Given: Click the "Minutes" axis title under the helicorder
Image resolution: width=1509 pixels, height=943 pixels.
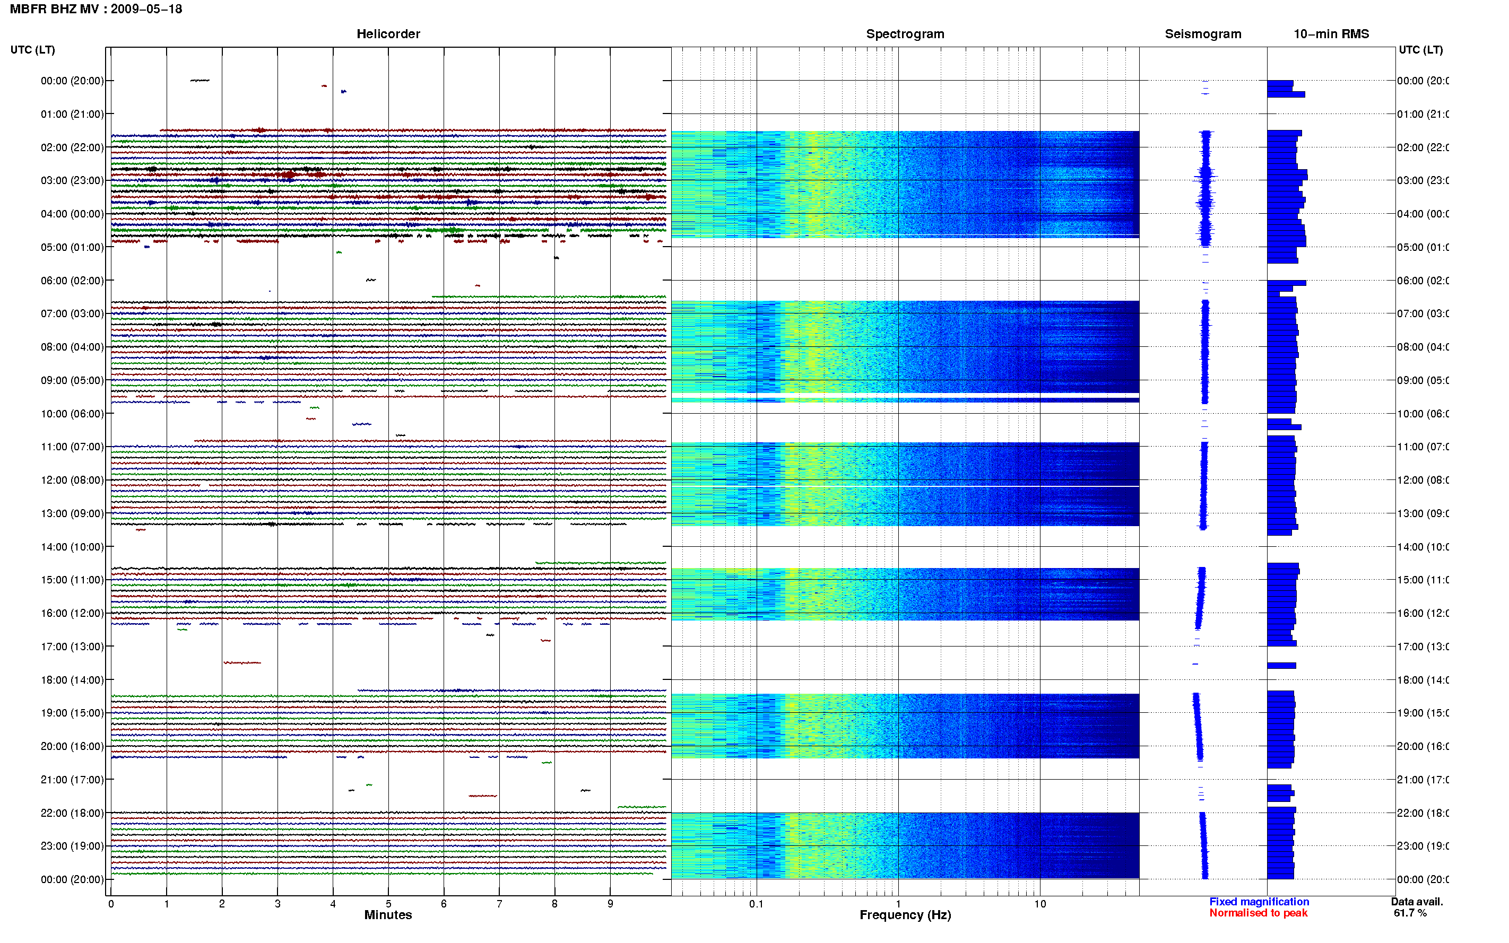Looking at the screenshot, I should click(x=388, y=915).
